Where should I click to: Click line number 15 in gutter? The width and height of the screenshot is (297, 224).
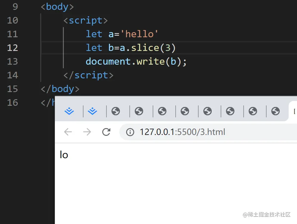pos(13,89)
